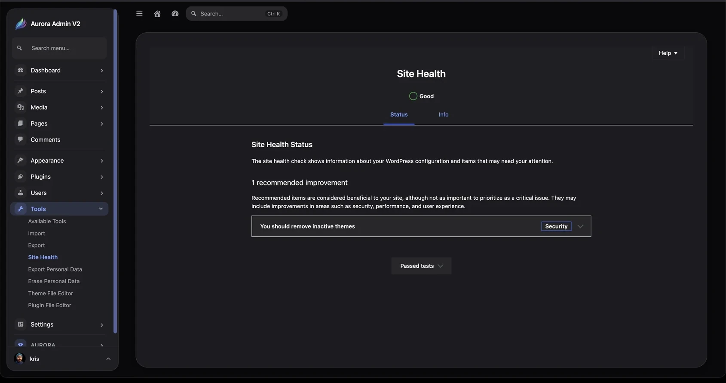Focus the Search menu... input field

pyautogui.click(x=59, y=48)
